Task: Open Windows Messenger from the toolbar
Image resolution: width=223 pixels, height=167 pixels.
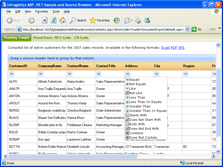Action: (x=147, y=20)
